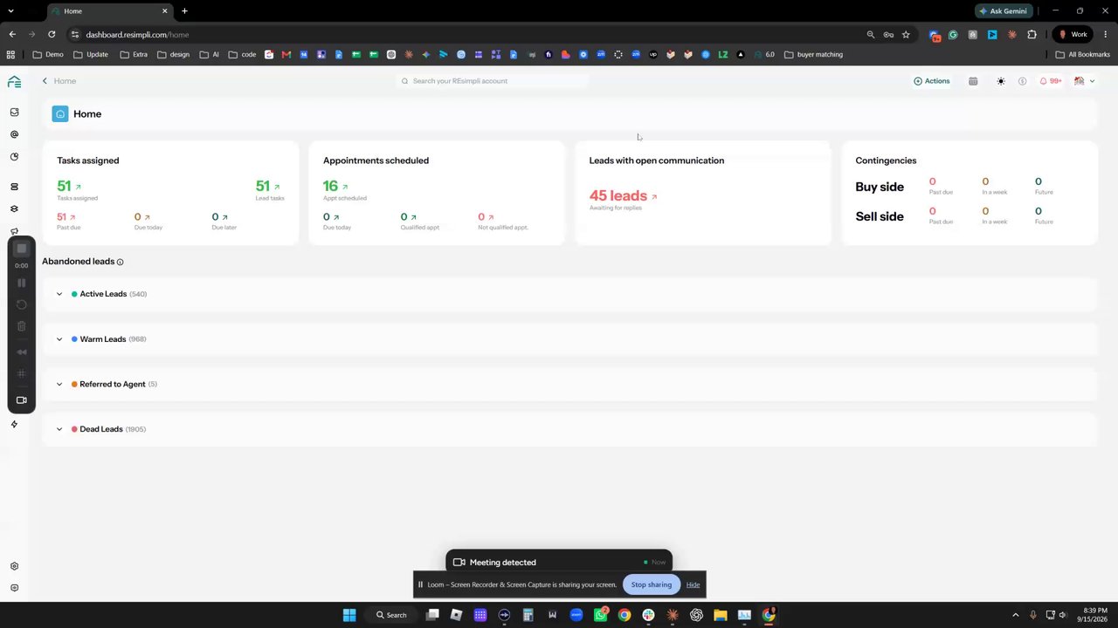Click Stop sharing button
Screen dimensions: 1118x628
[652, 584]
